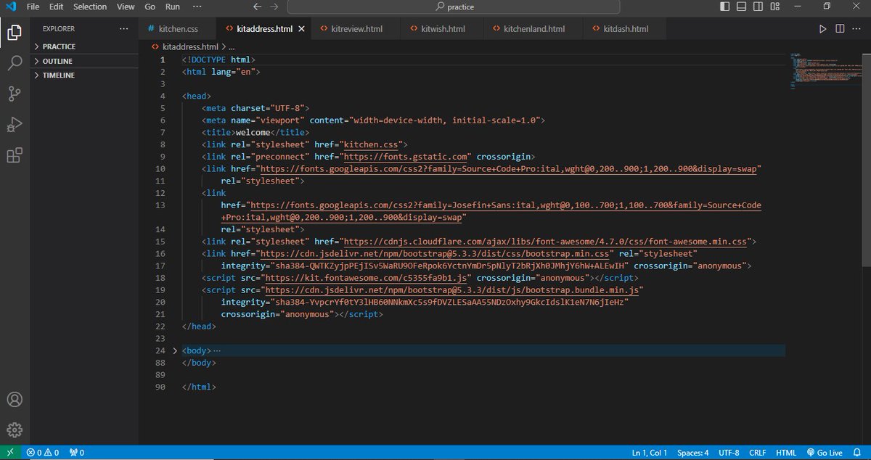The image size is (871, 460).
Task: Click the ports forwarded indicator
Action: click(x=76, y=453)
